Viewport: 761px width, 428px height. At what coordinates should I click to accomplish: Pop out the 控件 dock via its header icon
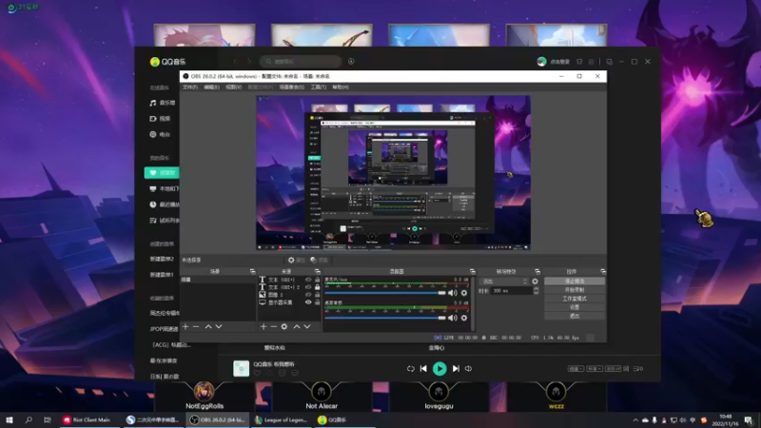[x=603, y=271]
